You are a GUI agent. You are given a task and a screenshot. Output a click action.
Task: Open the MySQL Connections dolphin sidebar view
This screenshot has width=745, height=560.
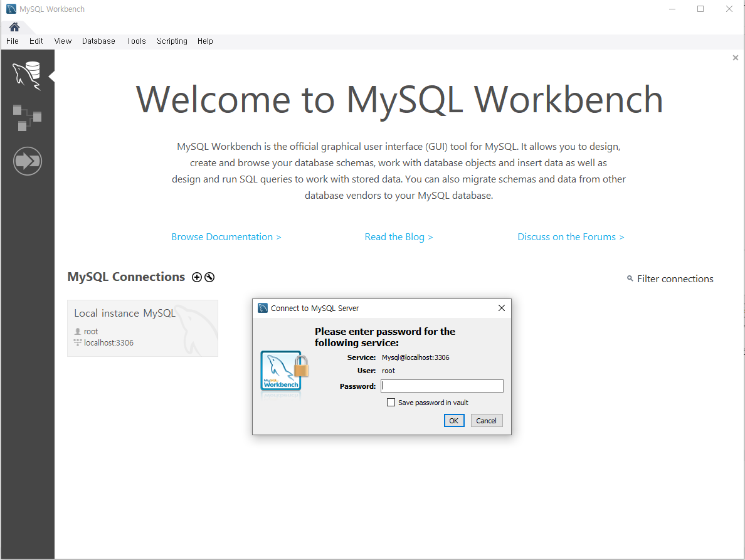pos(27,75)
